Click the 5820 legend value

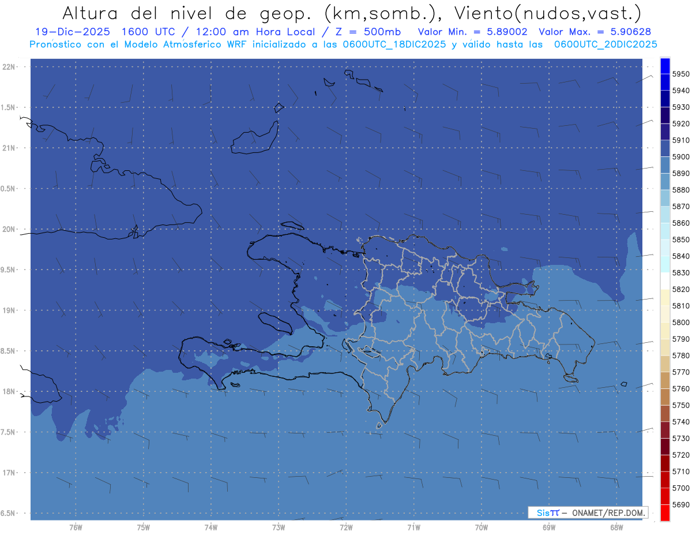tap(680, 289)
